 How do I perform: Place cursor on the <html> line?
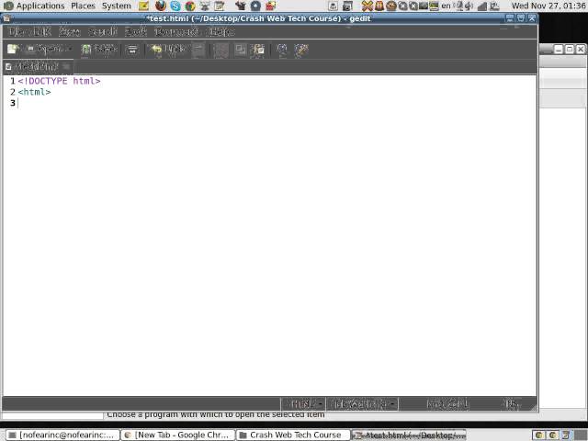click(x=34, y=92)
